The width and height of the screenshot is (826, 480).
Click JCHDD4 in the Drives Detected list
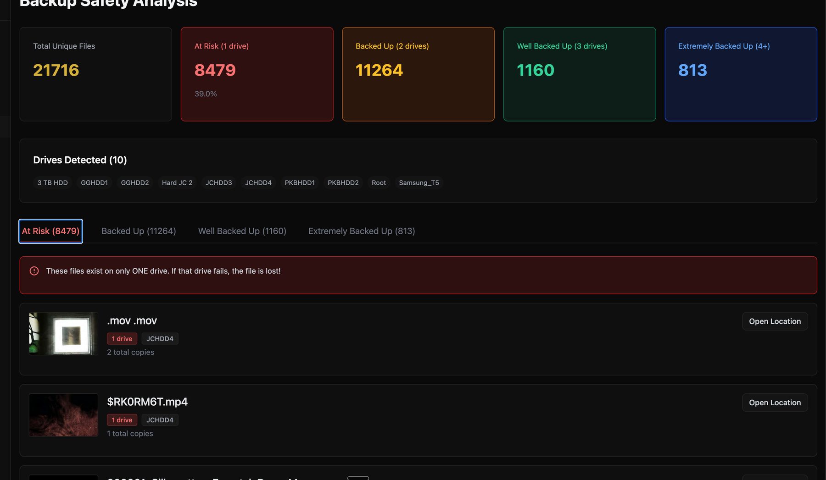[258, 183]
